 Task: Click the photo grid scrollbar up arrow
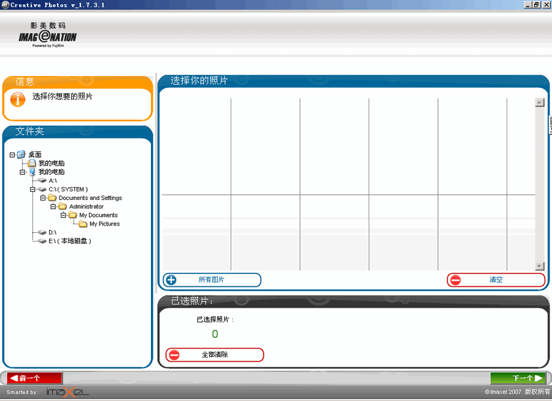click(540, 102)
